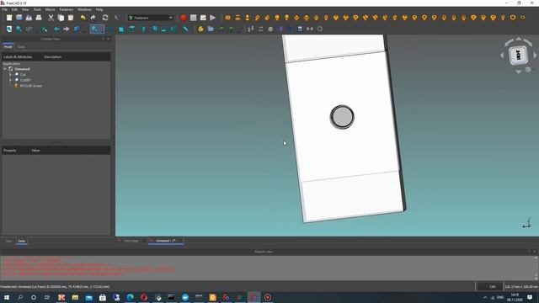This screenshot has width=539, height=303.
Task: Open Windows taskbar search
Action: point(20,297)
